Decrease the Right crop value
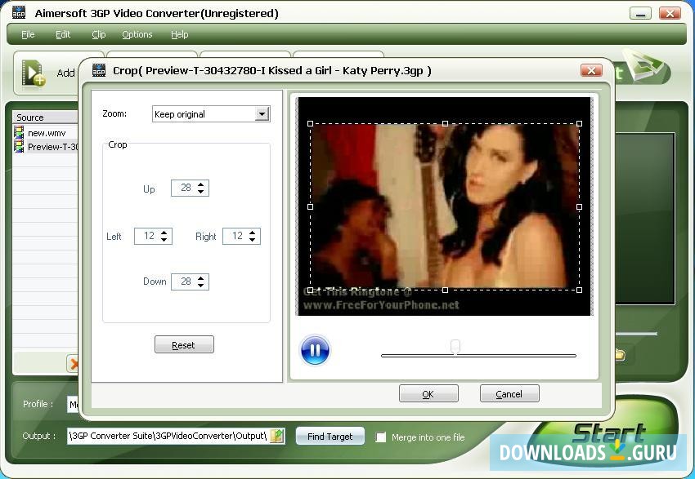Image resolution: width=695 pixels, height=479 pixels. (252, 240)
